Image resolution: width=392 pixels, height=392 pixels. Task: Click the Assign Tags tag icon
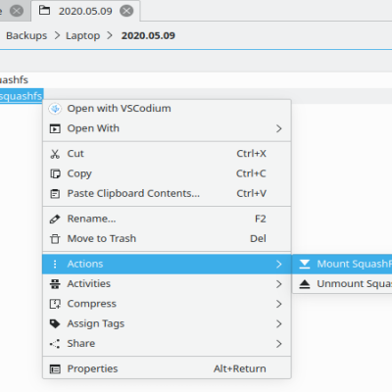(55, 323)
